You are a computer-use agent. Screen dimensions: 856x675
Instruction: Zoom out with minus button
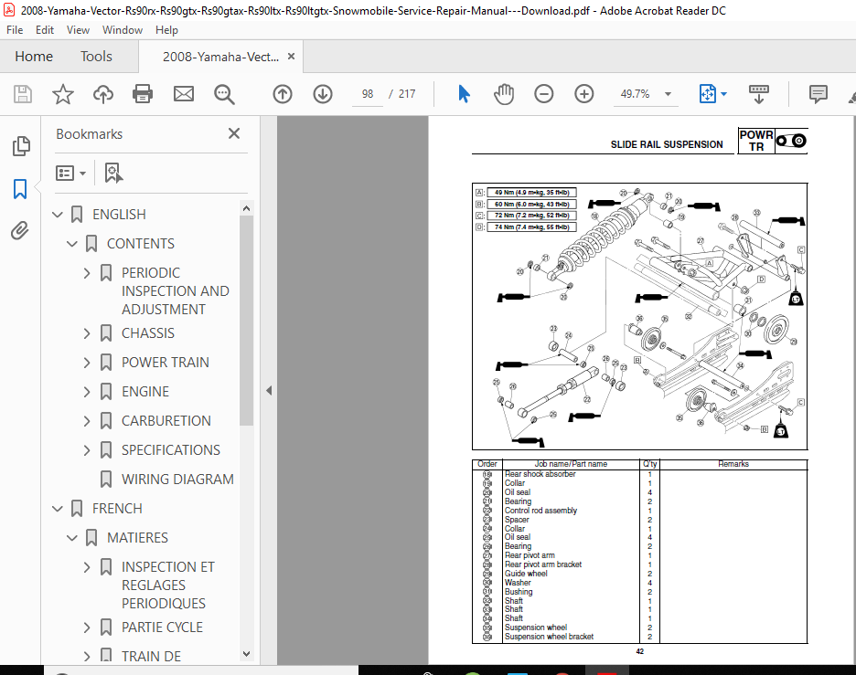pos(544,94)
